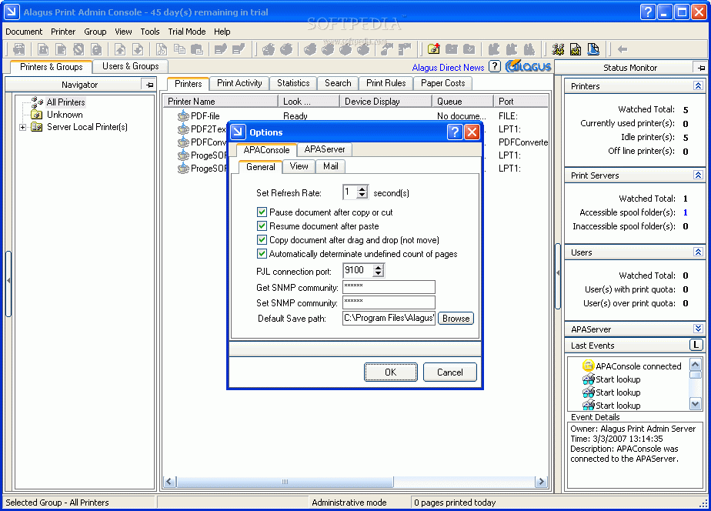Image resolution: width=711 pixels, height=511 pixels.
Task: Open the Document menu
Action: pos(24,32)
